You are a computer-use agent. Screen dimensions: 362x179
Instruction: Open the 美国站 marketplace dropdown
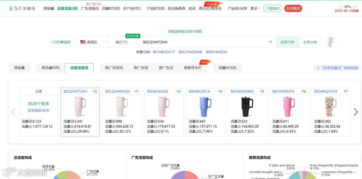[x=93, y=42]
